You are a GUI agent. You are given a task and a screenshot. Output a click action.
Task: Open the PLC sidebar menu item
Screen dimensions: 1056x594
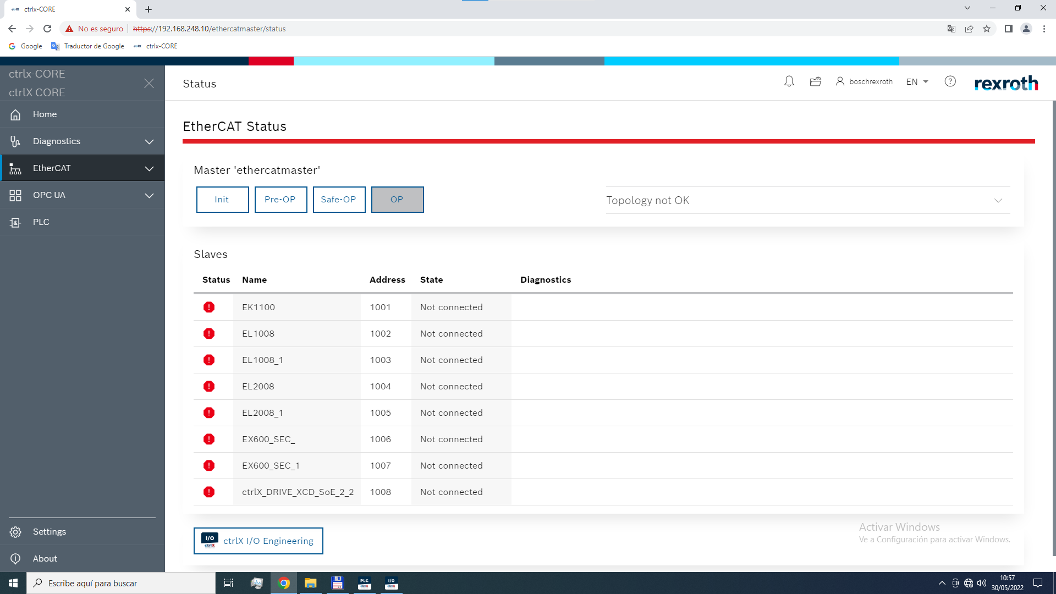pos(41,222)
